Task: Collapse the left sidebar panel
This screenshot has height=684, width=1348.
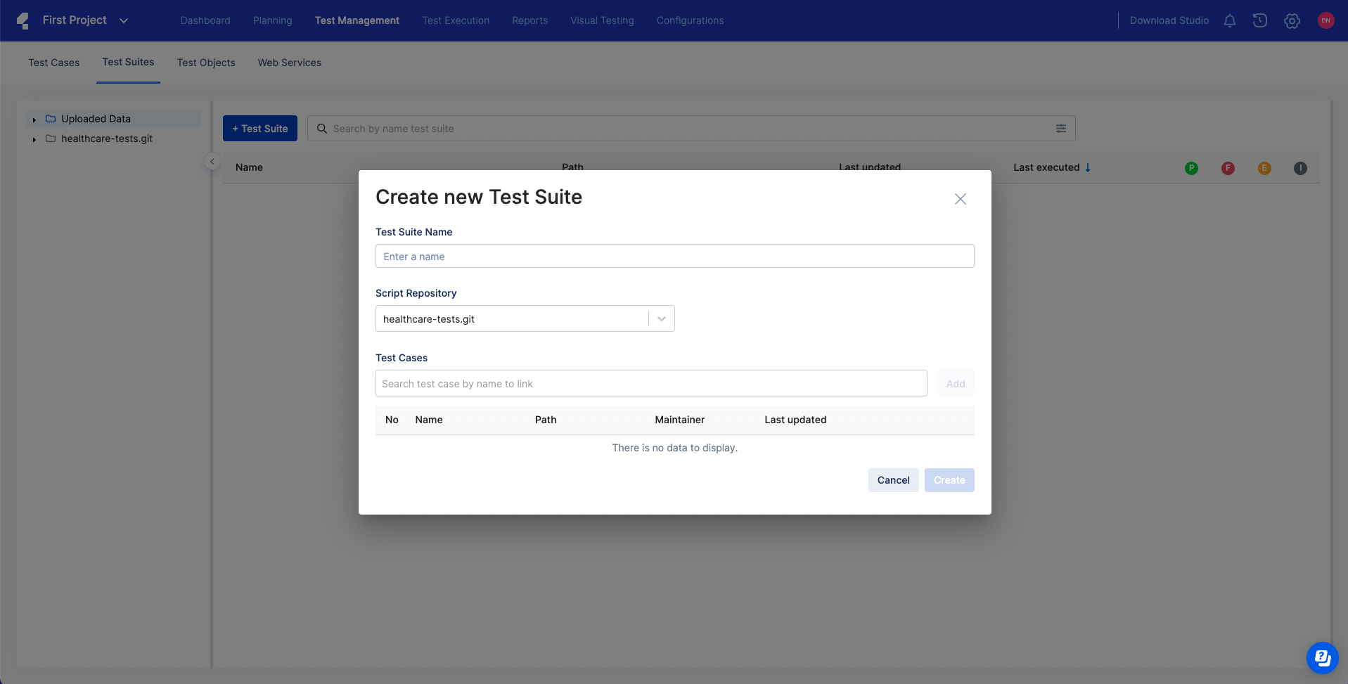Action: pos(212,161)
